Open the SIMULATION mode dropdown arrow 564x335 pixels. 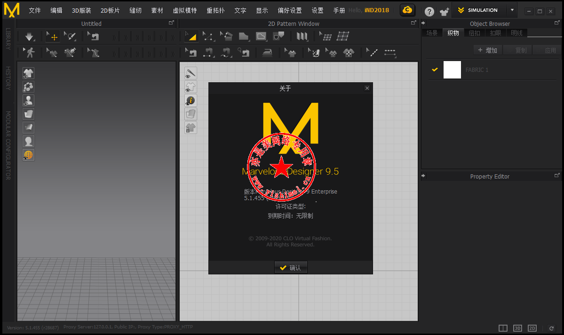point(512,10)
